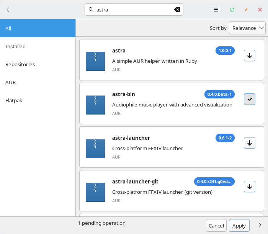This screenshot has width=268, height=234.
Task: Expand pending operation details with the chevron
Action: click(260, 225)
